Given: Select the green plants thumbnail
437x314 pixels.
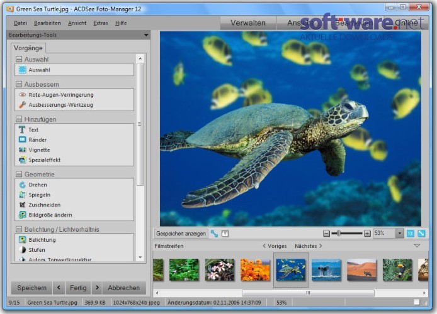Looking at the screenshot, I should click(184, 270).
